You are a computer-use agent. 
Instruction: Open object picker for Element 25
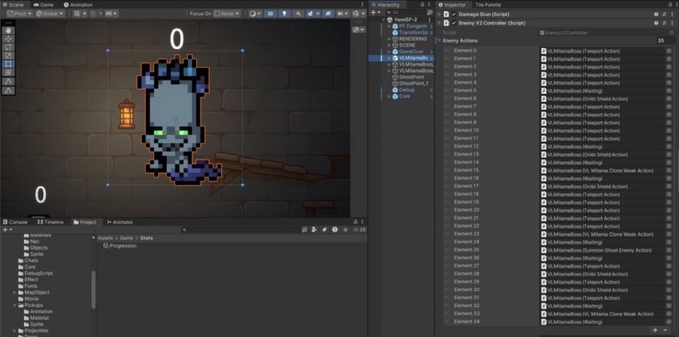coord(668,250)
